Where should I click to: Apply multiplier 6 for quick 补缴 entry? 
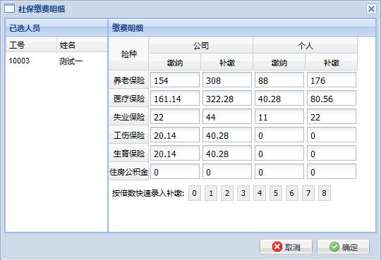pos(292,193)
